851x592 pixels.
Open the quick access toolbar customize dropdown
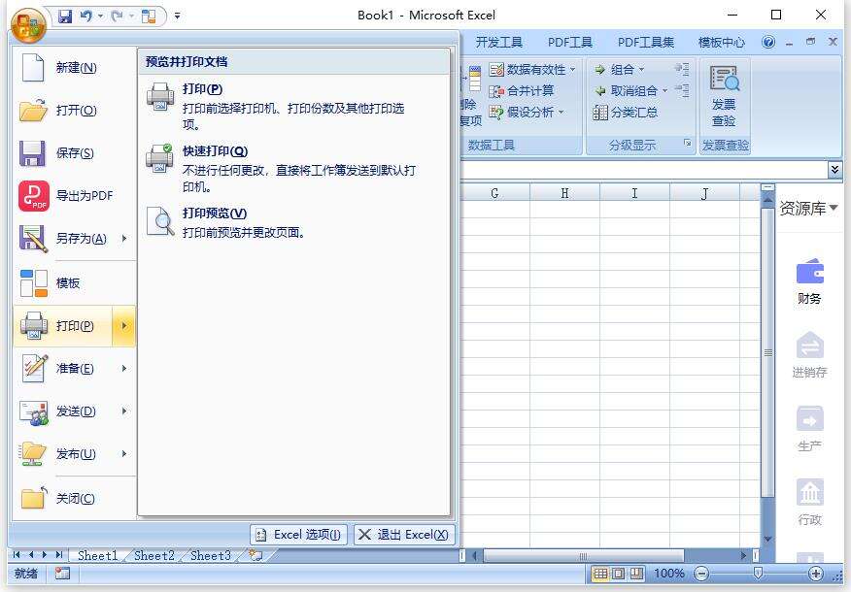178,16
